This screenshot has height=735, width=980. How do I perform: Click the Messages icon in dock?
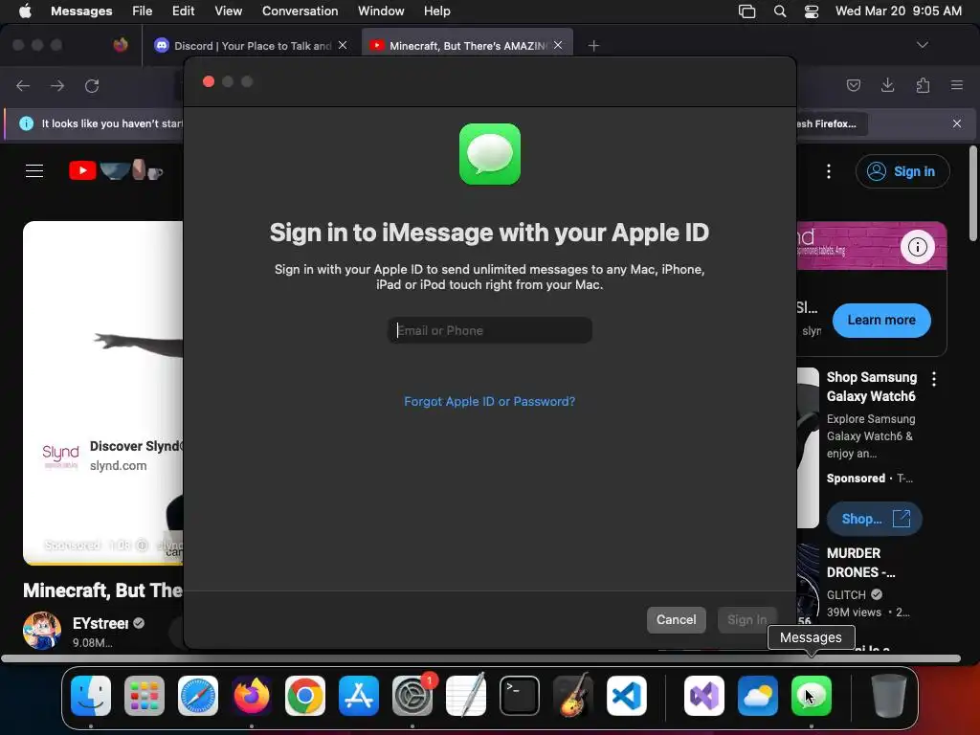coord(812,696)
